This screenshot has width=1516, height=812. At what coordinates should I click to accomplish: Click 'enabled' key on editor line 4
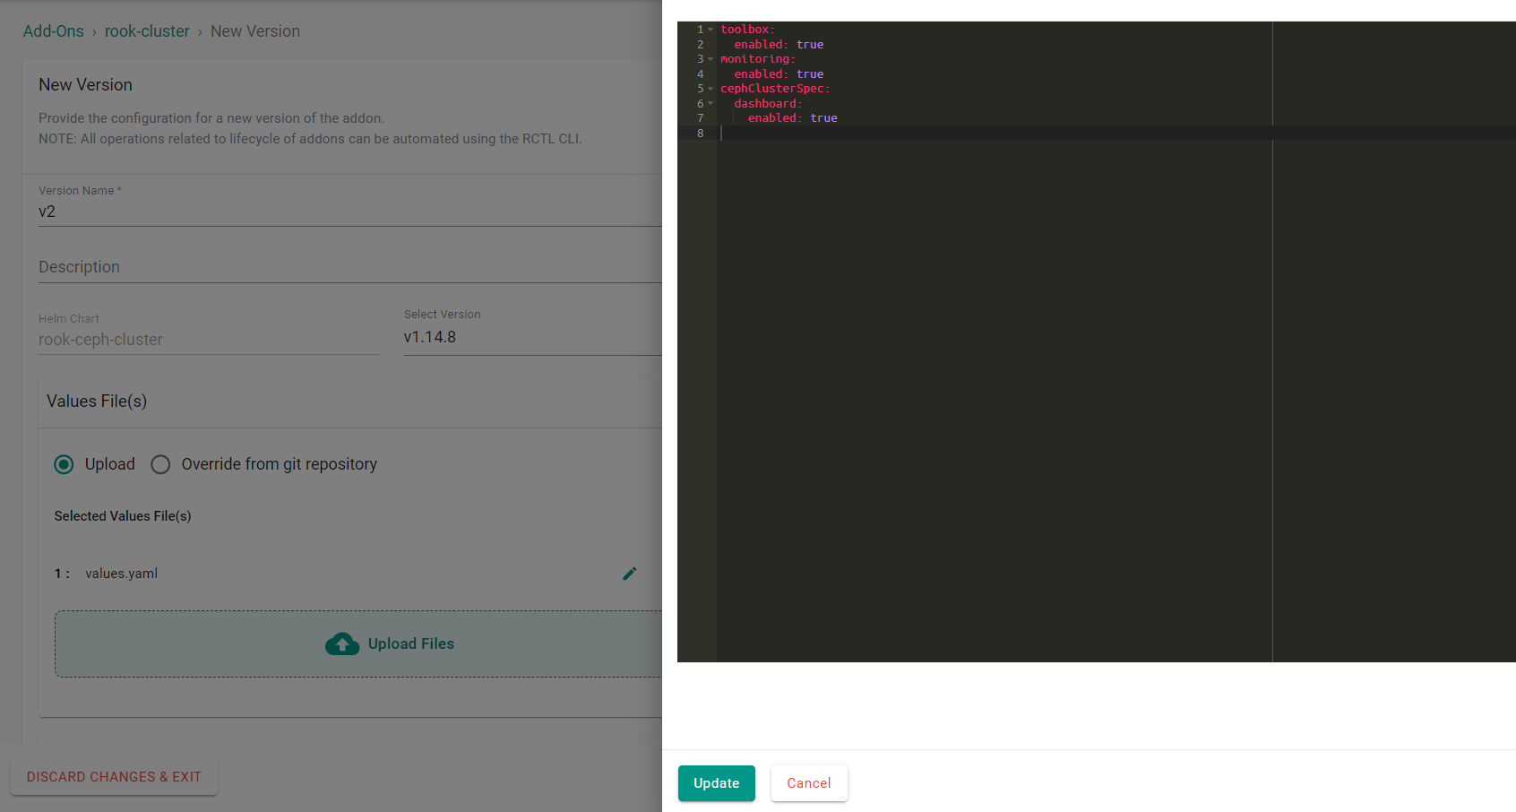(759, 74)
